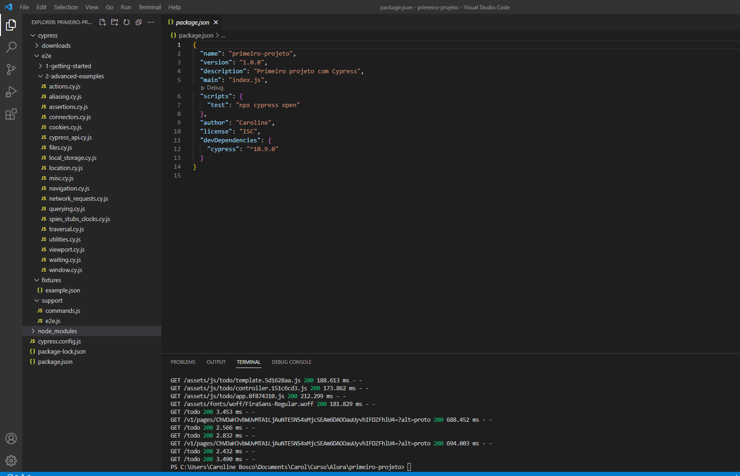Select the package.json editor tab

[192, 22]
